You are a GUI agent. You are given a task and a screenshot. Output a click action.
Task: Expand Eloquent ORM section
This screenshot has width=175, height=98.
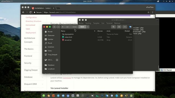30,84
